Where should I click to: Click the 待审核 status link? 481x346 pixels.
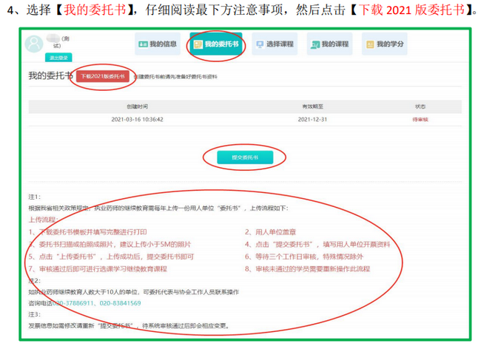[419, 118]
